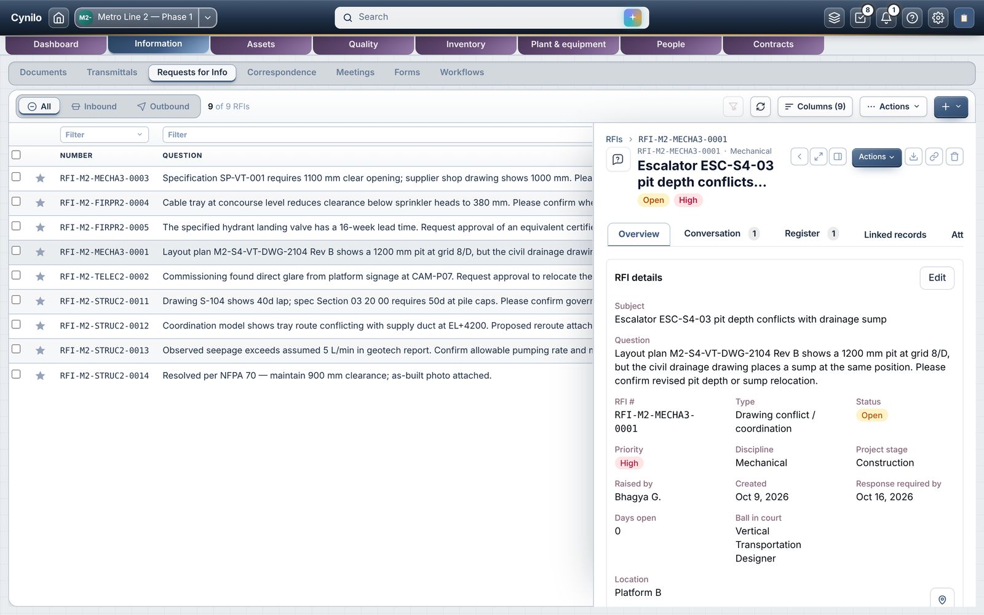The height and width of the screenshot is (615, 984).
Task: Tick checkbox for RFI-M2-FIRPR2-0004
Action: pyautogui.click(x=16, y=202)
